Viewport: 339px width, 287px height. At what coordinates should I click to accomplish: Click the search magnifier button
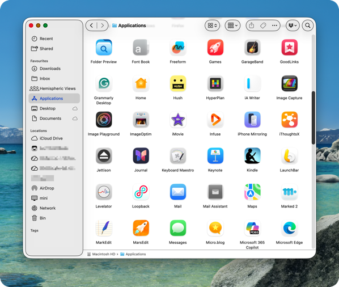[x=308, y=26]
